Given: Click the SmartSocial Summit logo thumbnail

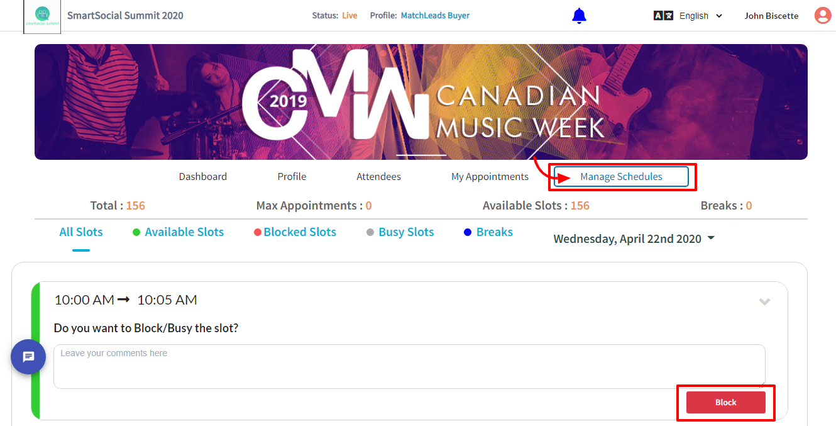Looking at the screenshot, I should pos(42,16).
